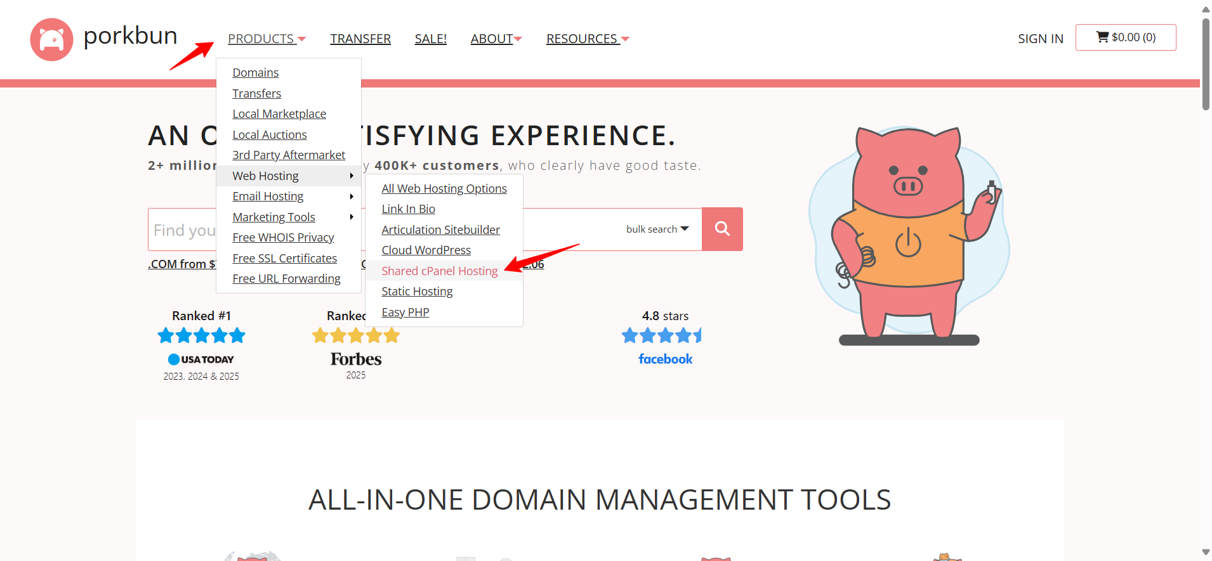Select Shared cPanel Hosting option

click(440, 271)
